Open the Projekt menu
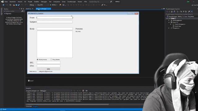 [30, 2]
